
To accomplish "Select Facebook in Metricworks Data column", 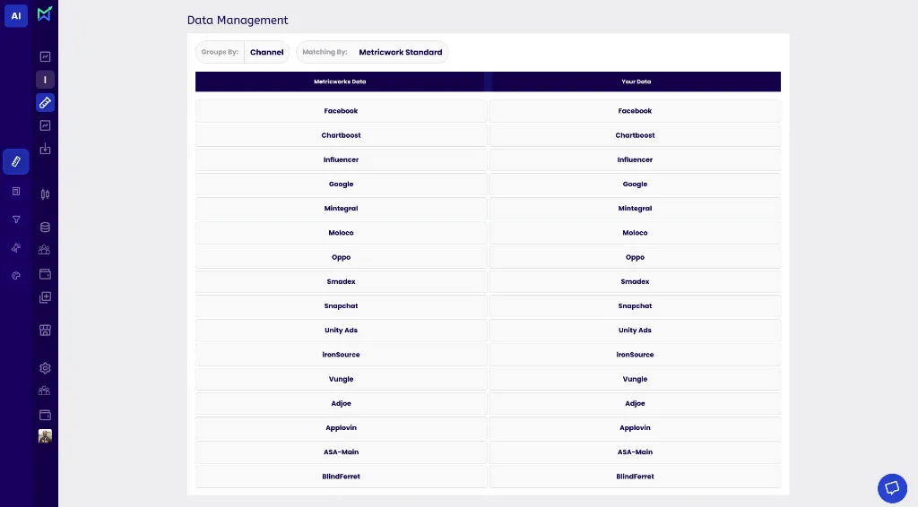I will click(x=341, y=111).
